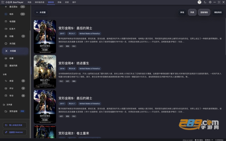The width and height of the screenshot is (226, 141).
Task: Click the film icon beside 电影
Action: (x=6, y=14)
